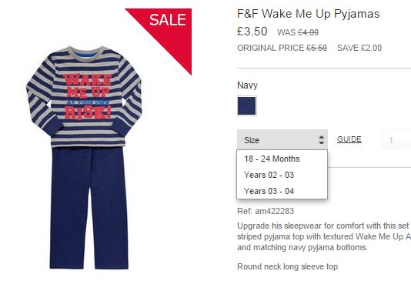411x281 pixels.
Task: Click the product description paragraph
Action: 324,236
